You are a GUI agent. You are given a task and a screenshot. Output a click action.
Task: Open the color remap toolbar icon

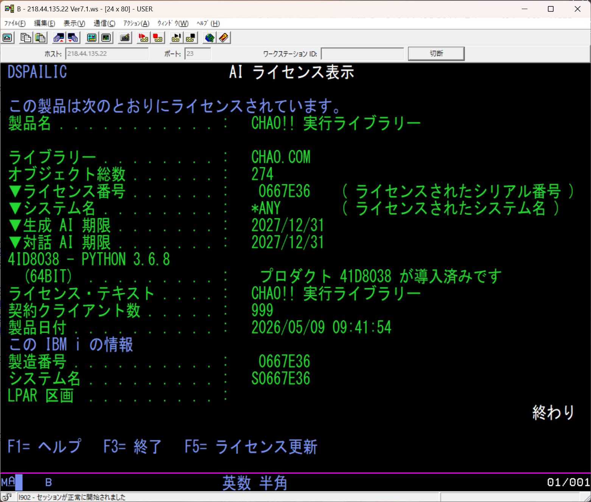click(x=106, y=38)
